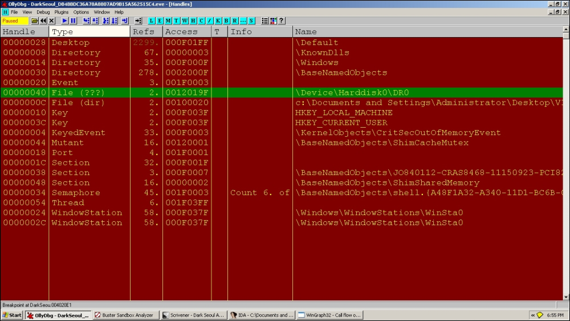570x321 pixels.
Task: Show Windows with the W button
Action: [x=185, y=21]
